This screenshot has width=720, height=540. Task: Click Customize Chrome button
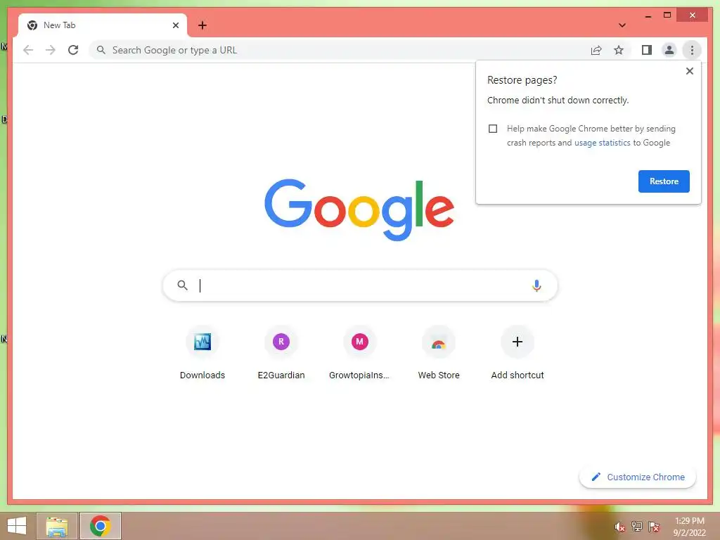point(637,477)
